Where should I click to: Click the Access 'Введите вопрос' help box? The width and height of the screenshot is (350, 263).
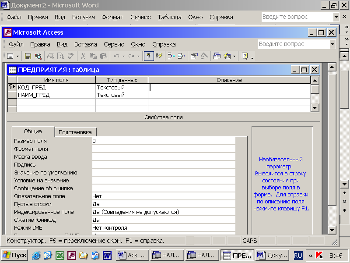[294, 44]
